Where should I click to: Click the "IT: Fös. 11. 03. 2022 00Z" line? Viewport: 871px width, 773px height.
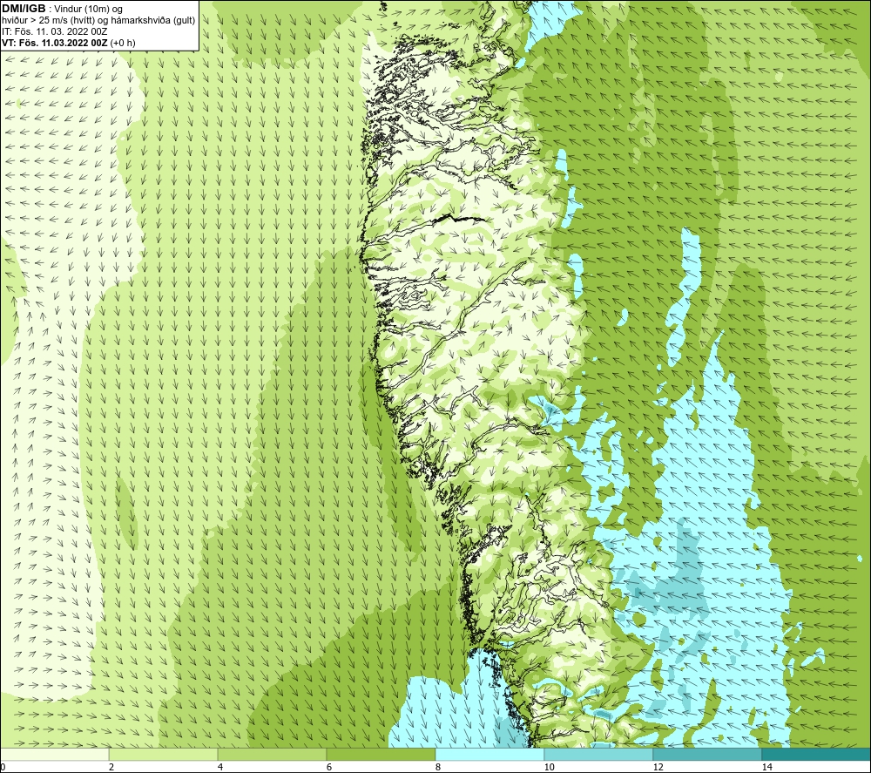click(54, 31)
